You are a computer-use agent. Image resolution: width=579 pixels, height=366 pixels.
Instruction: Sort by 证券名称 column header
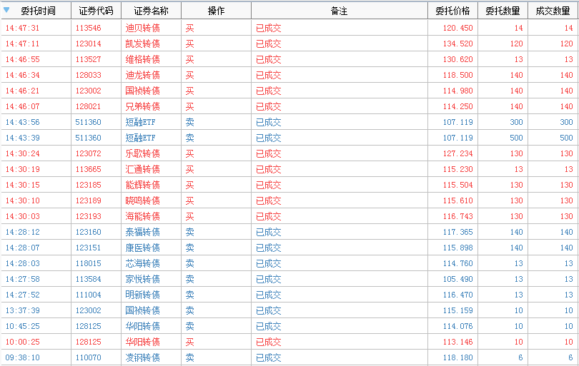click(x=151, y=11)
